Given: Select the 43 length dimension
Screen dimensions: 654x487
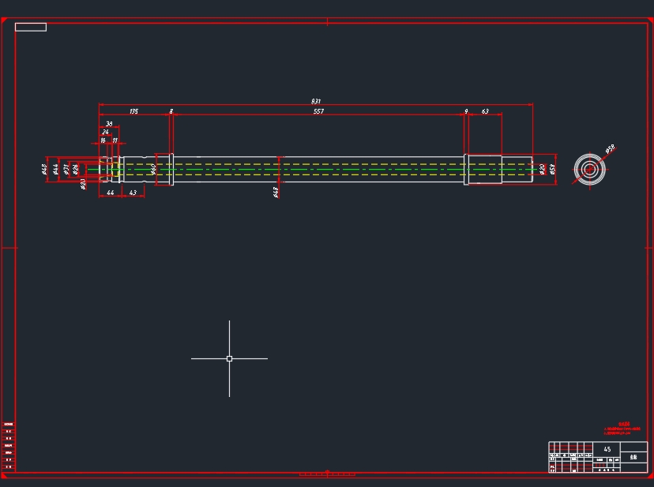Looking at the screenshot, I should click(133, 193).
